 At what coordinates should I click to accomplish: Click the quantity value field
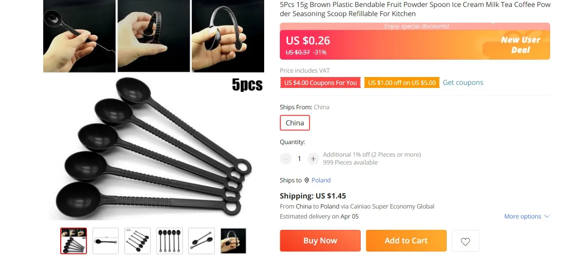(x=299, y=159)
